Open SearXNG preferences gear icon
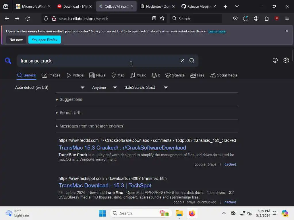The image size is (294, 220). 286,60
